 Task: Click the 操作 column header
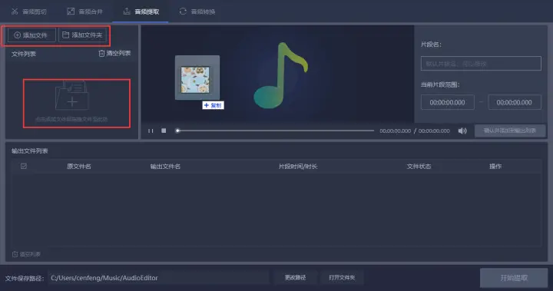(495, 166)
